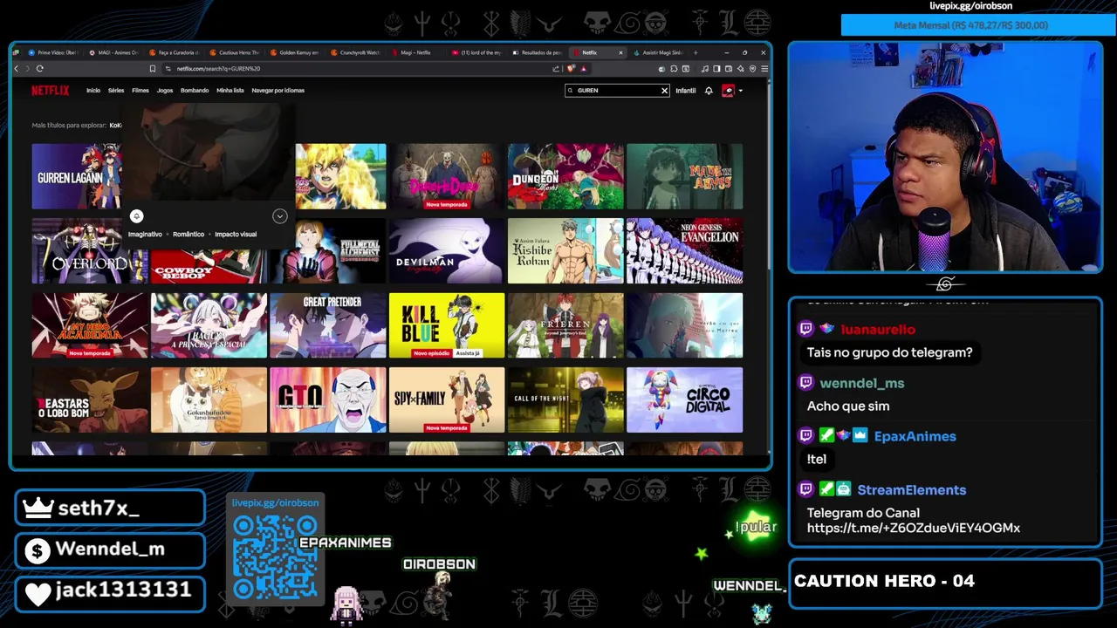The height and width of the screenshot is (628, 1117).
Task: Open Bombando in Netflix menu
Action: [x=195, y=91]
